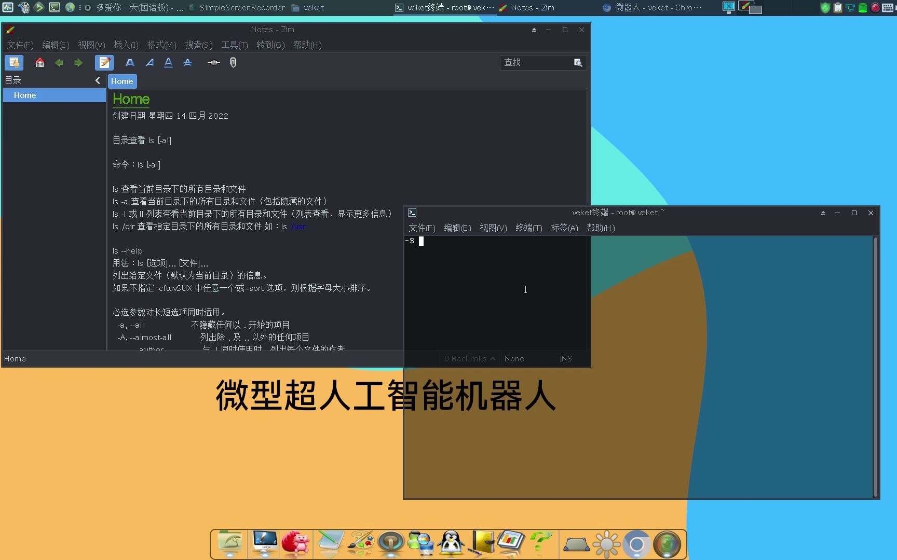The width and height of the screenshot is (897, 560).
Task: Open the clipboard manager tray icon
Action: click(837, 8)
